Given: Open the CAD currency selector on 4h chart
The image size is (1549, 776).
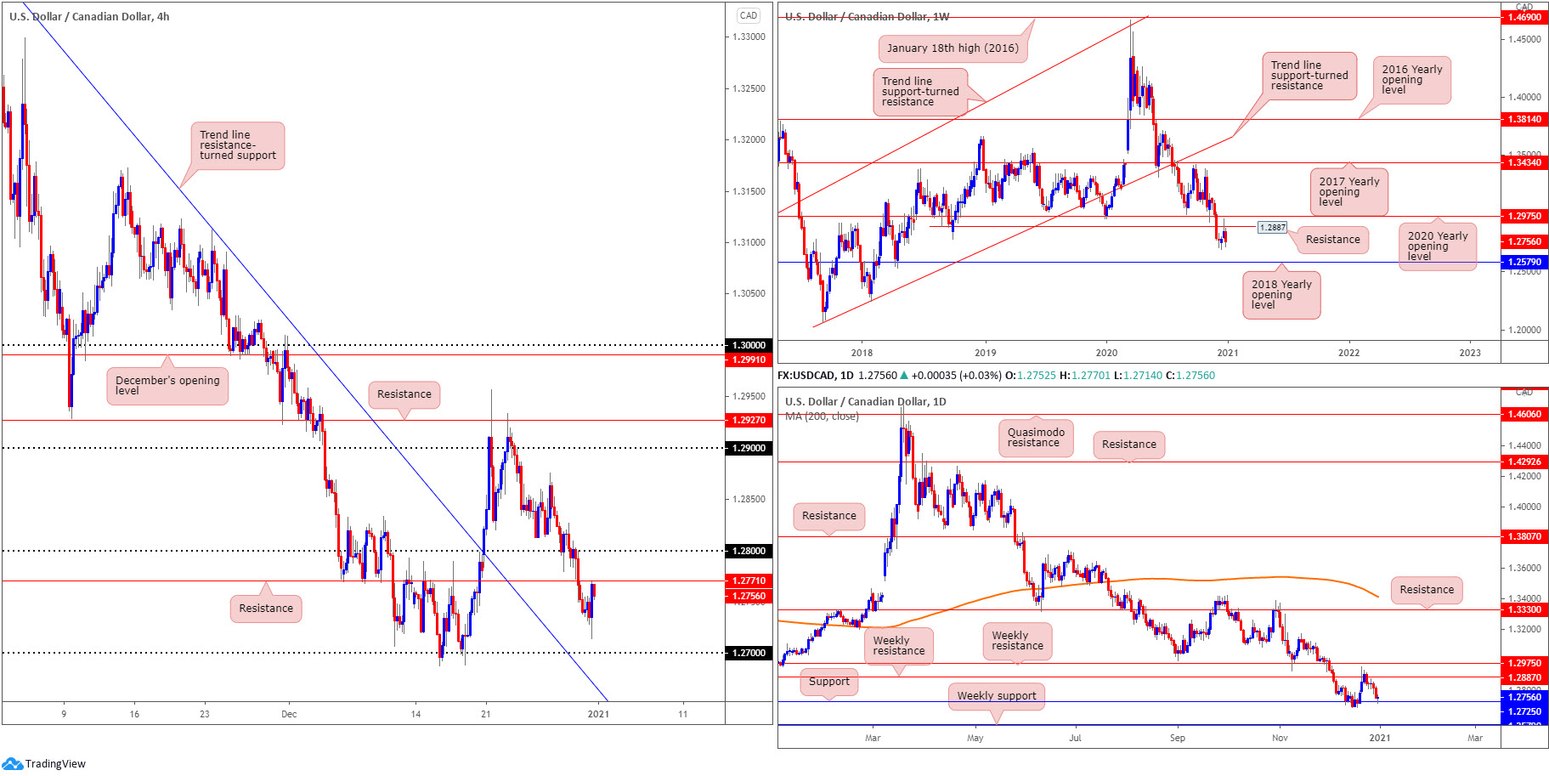Looking at the screenshot, I should tap(748, 15).
